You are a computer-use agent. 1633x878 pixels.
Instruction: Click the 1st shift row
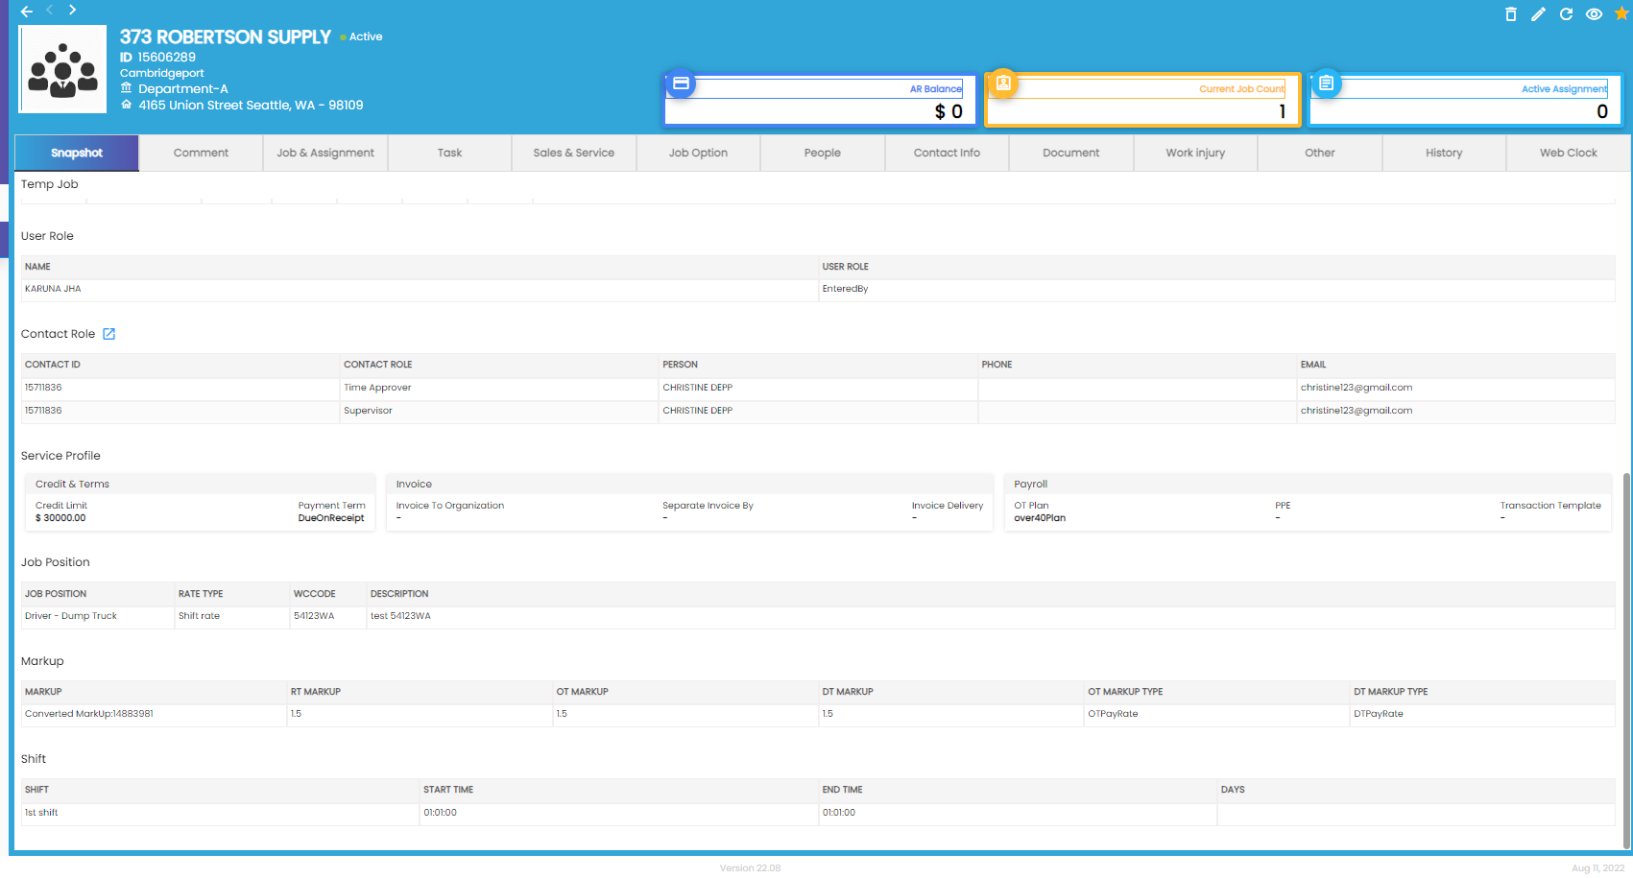pyautogui.click(x=818, y=813)
